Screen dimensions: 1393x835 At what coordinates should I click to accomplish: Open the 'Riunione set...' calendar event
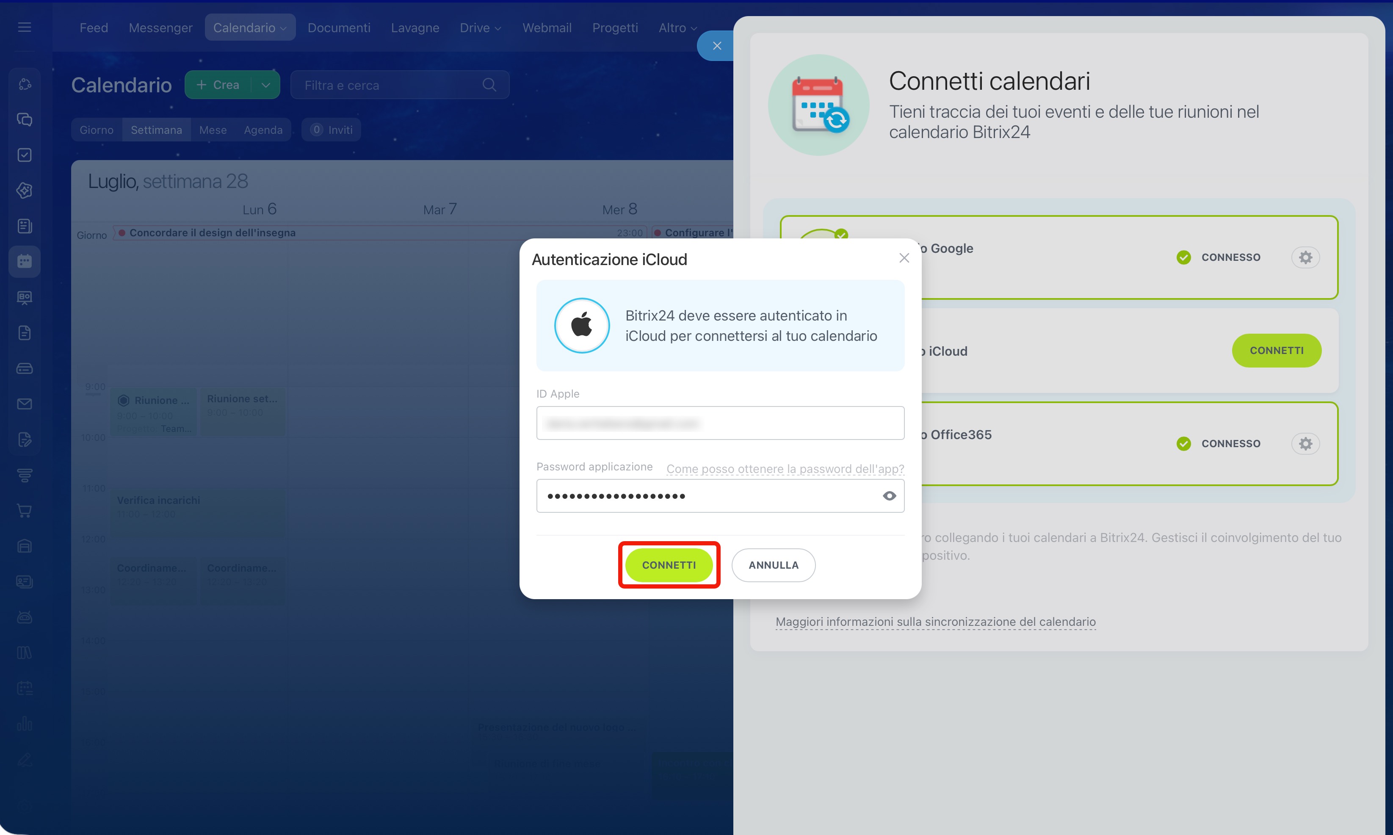[x=243, y=412]
